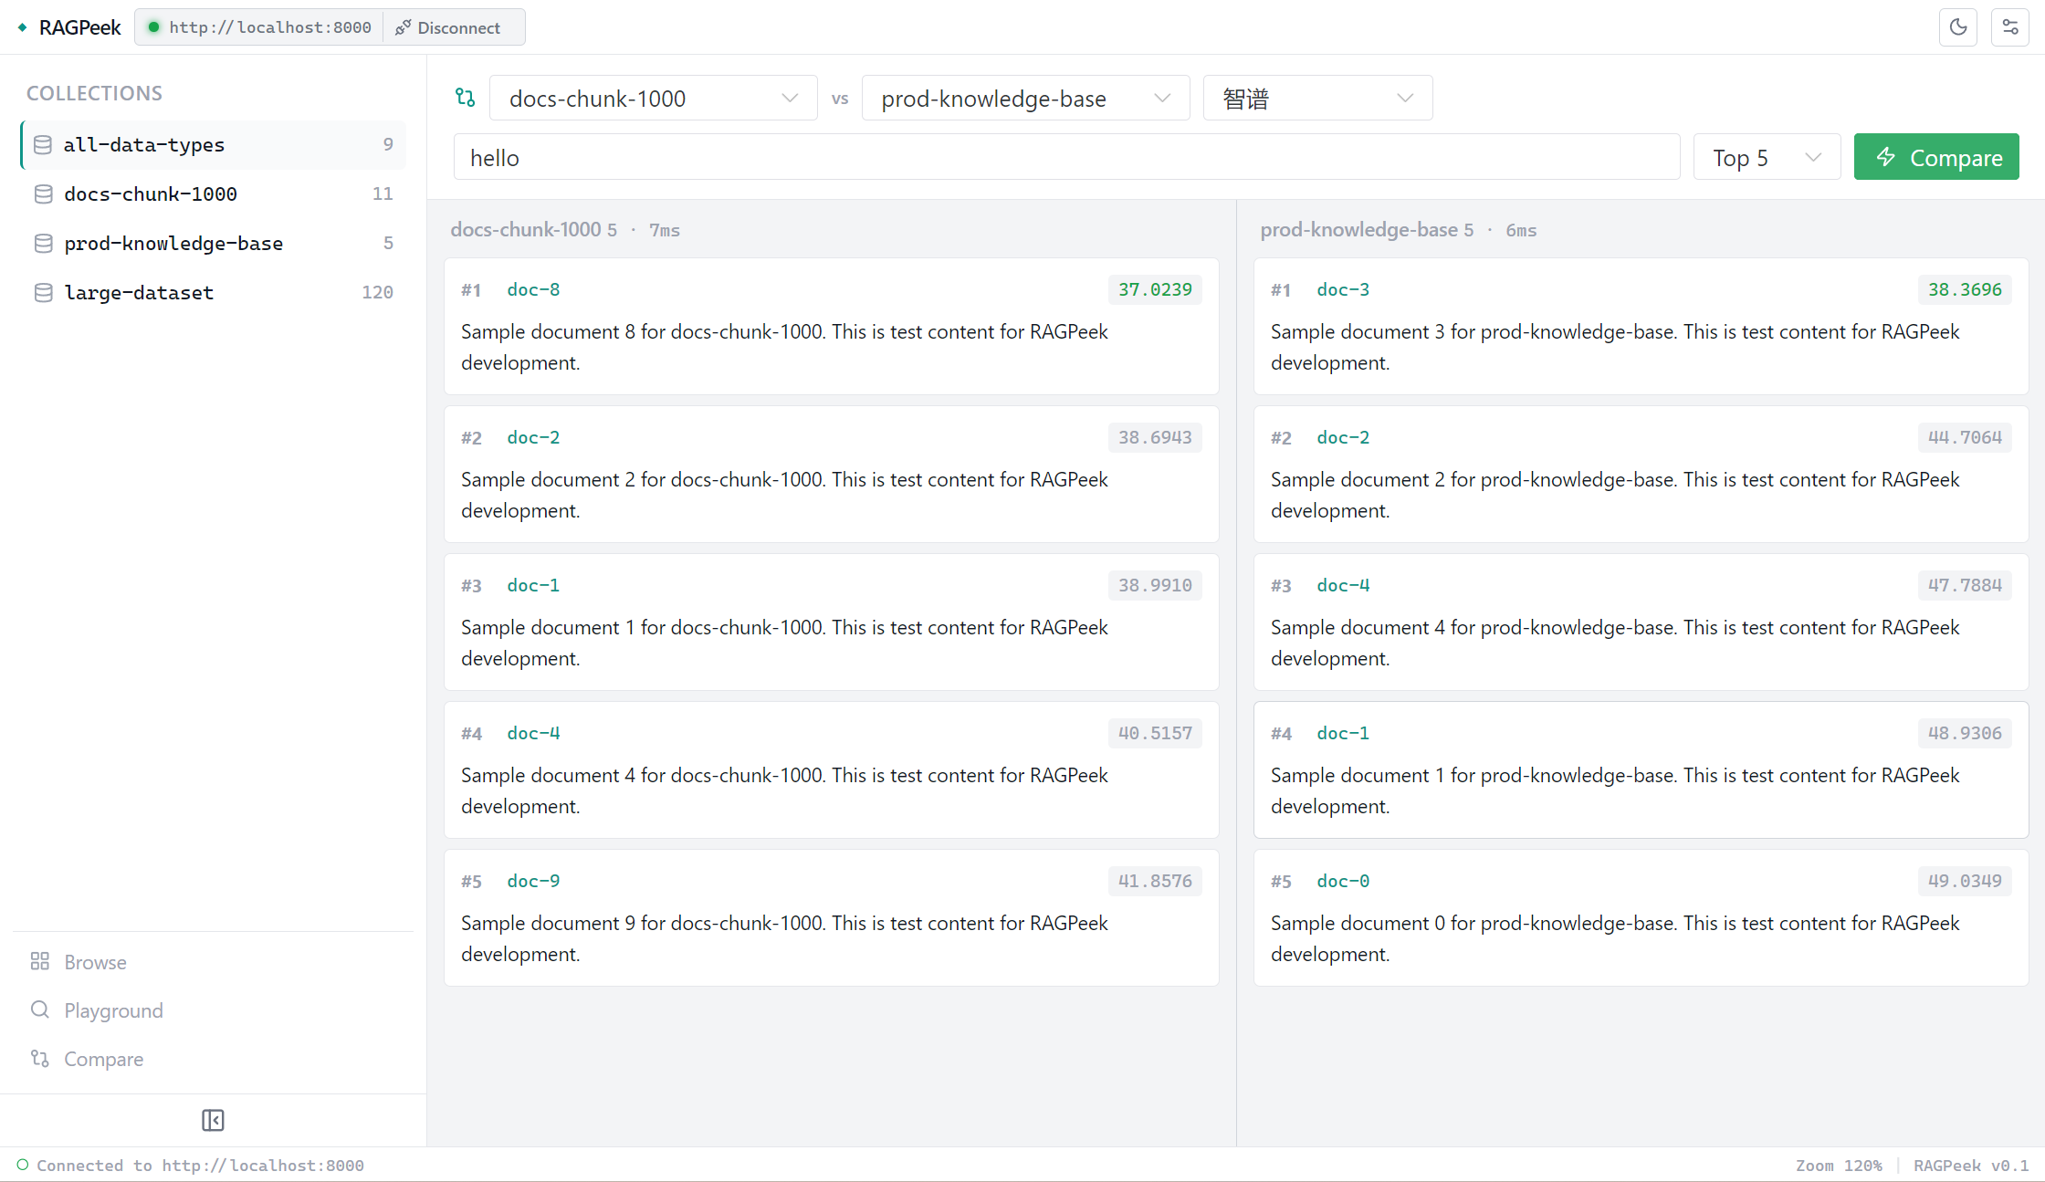2045x1182 pixels.
Task: Click docs-chunk-1000 5 results header
Action: (x=533, y=230)
